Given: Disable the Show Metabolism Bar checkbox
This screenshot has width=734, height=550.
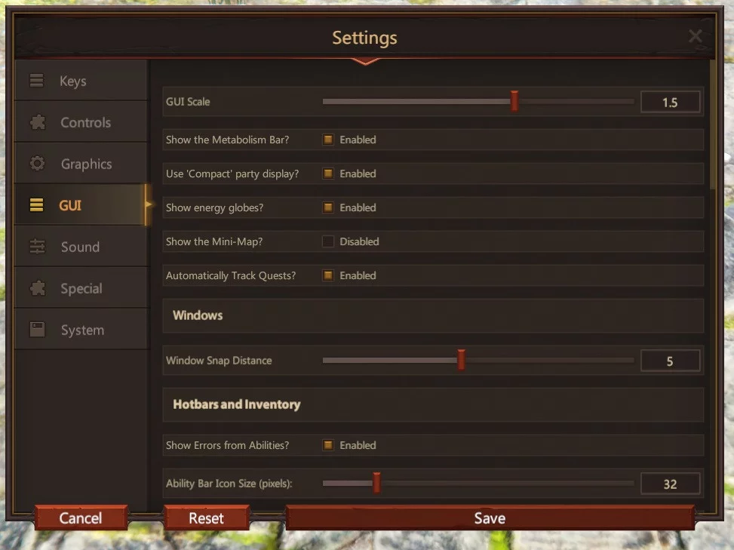Looking at the screenshot, I should (328, 140).
